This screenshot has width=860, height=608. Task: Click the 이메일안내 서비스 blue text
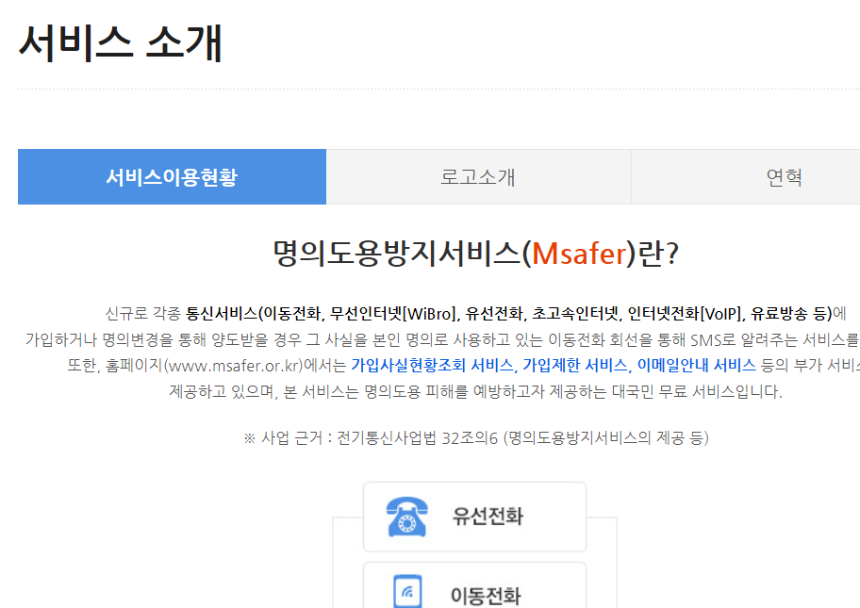[x=696, y=365]
